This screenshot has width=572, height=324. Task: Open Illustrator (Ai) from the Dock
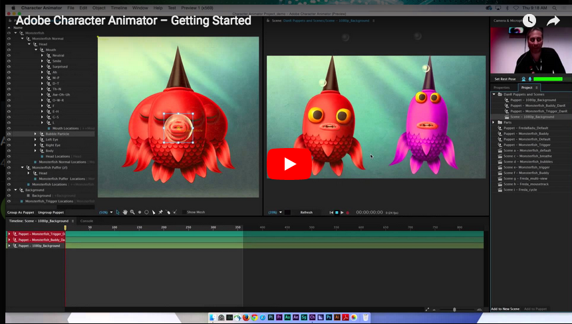[337, 317]
